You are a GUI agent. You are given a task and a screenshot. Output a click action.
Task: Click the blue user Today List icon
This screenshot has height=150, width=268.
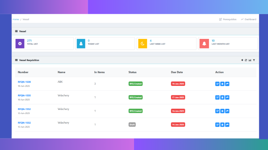(x=81, y=44)
